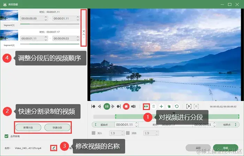Image resolution: width=244 pixels, height=156 pixels.
Task: Click the grey 返回 back button
Action: coord(198,148)
